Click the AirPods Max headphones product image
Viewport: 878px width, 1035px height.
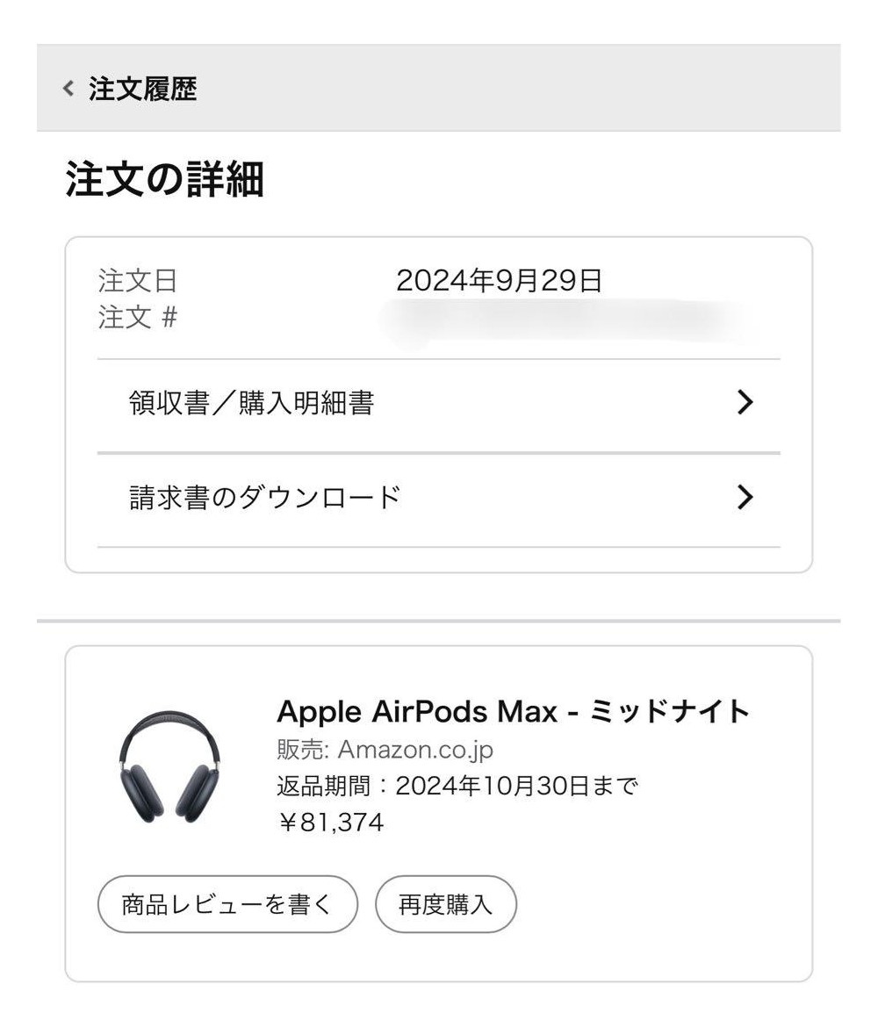click(x=169, y=766)
